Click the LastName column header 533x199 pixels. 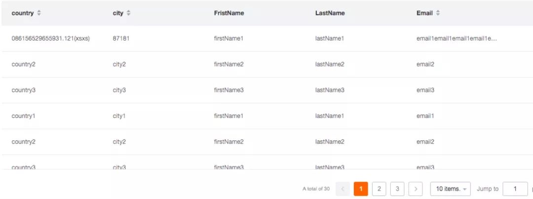click(x=330, y=13)
